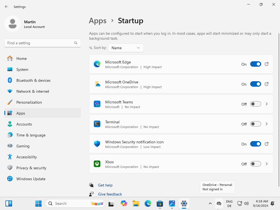Click the back arrow in Settings
Screen dimensions: 280x210
point(7,7)
